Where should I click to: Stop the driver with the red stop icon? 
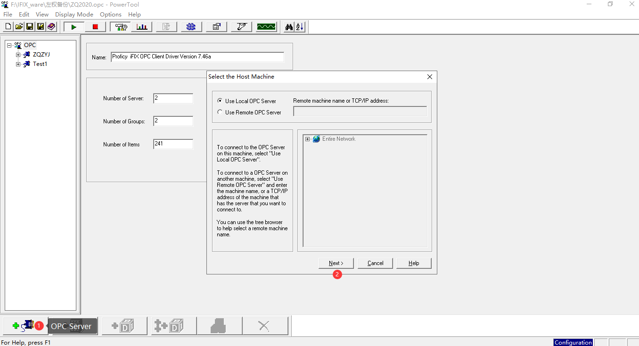click(95, 27)
